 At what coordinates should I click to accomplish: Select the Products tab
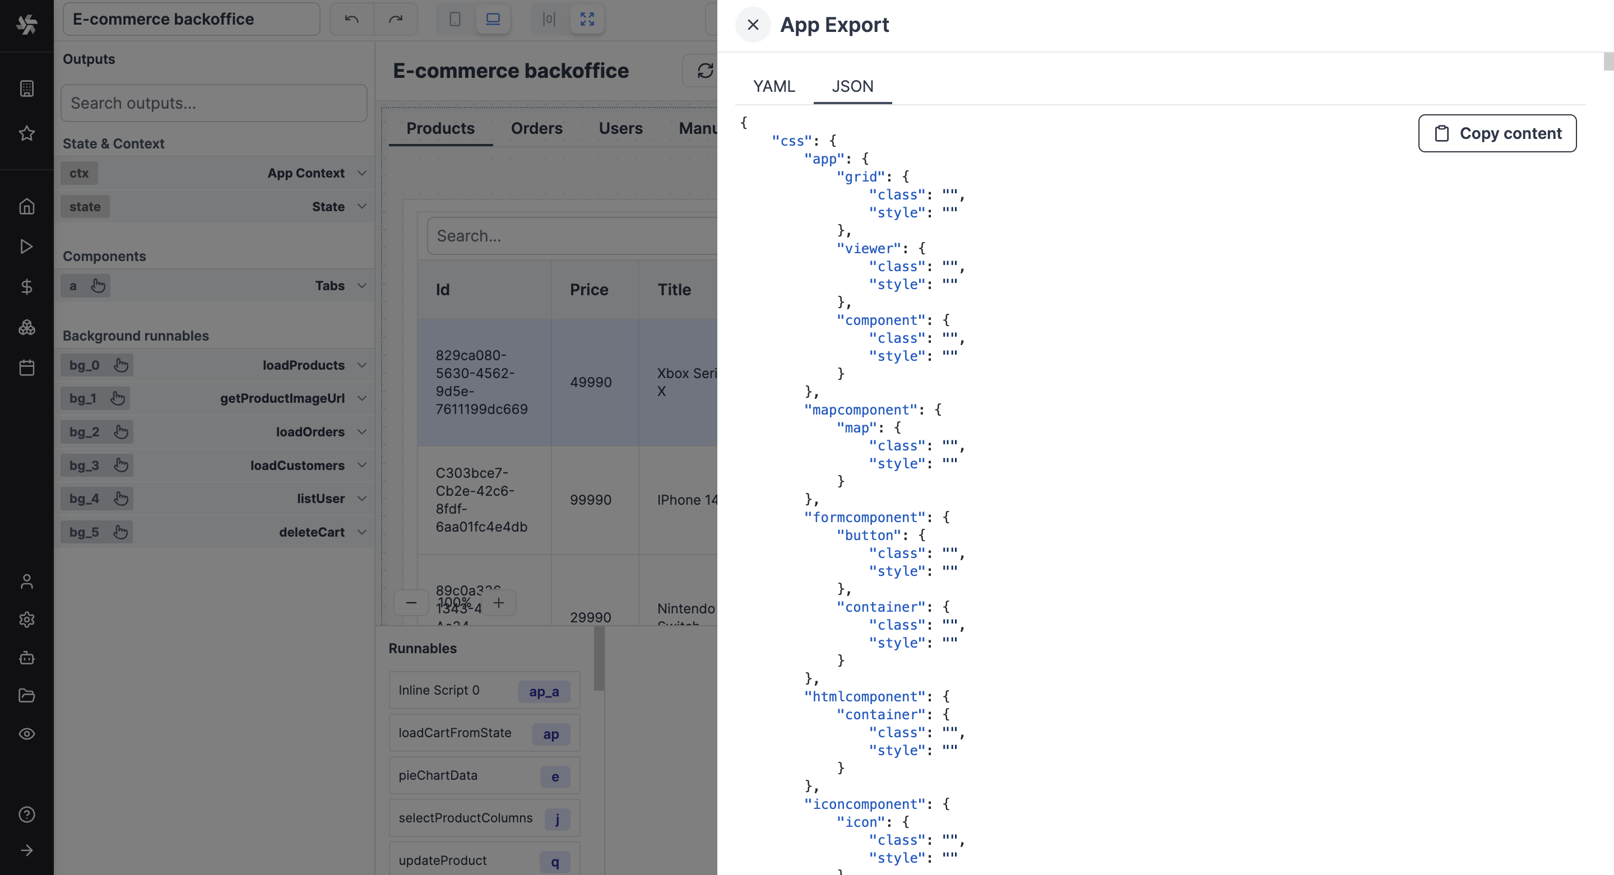440,128
